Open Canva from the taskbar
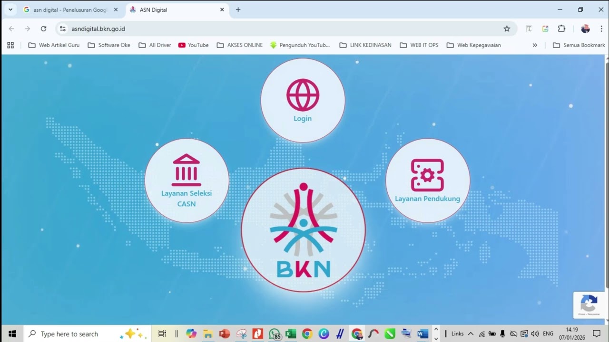 point(324,334)
